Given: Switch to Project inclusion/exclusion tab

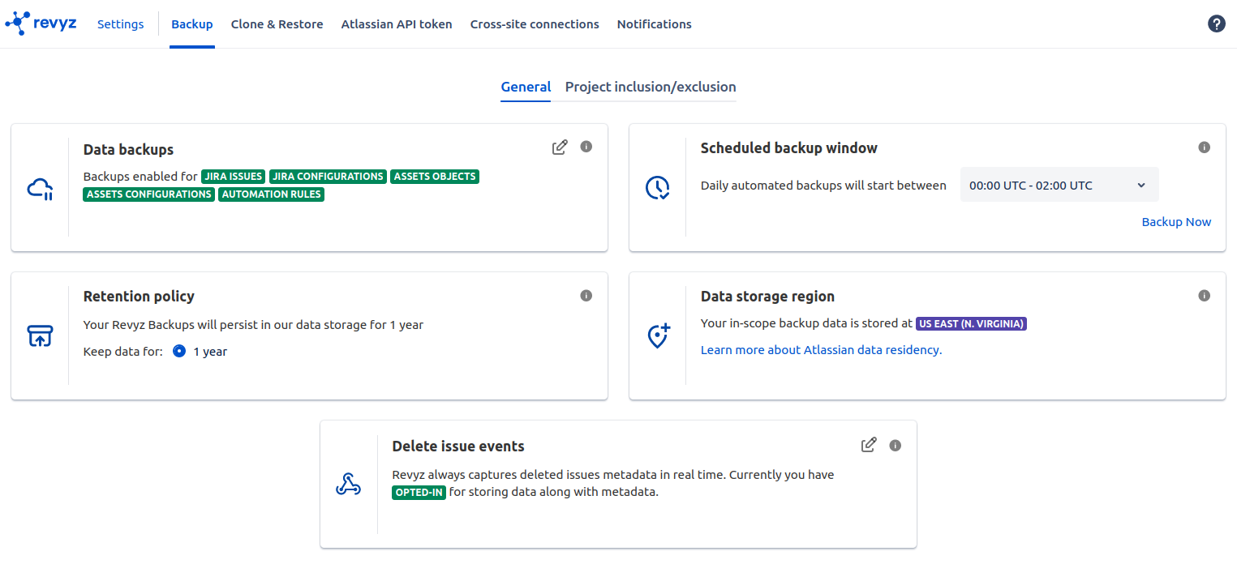Looking at the screenshot, I should coord(651,87).
